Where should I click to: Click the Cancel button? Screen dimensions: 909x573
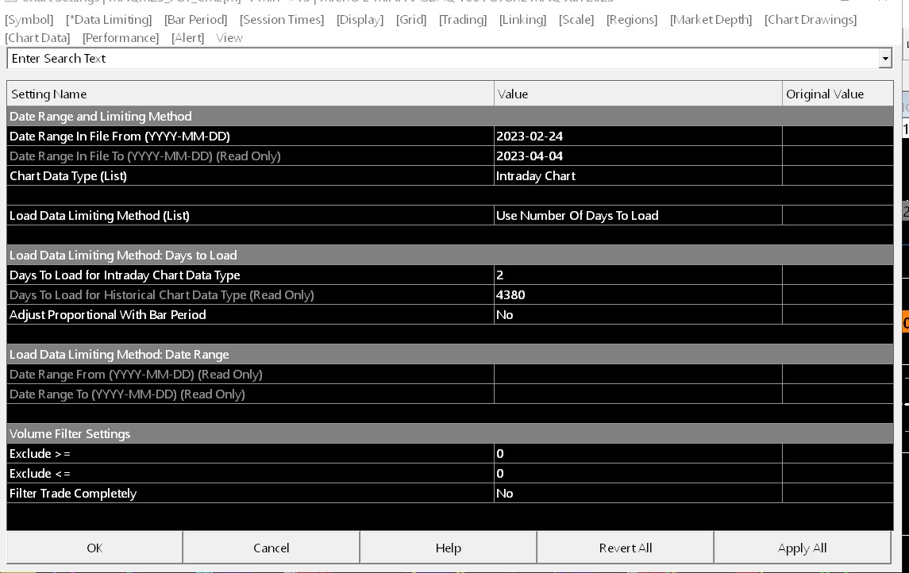(272, 548)
